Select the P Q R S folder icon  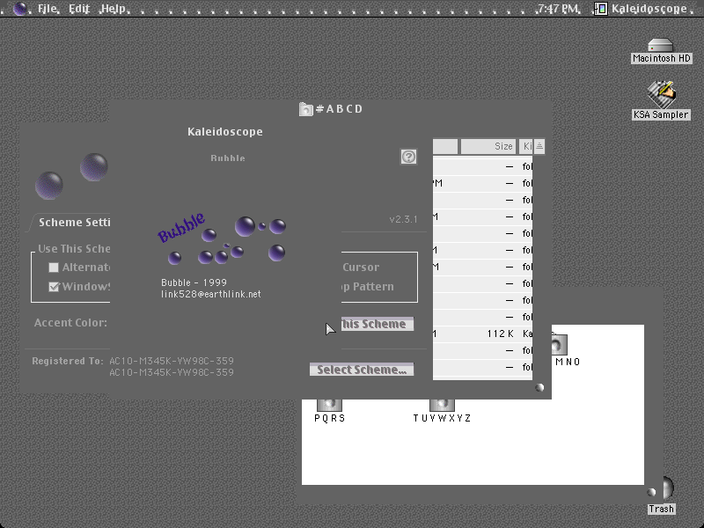pos(329,405)
